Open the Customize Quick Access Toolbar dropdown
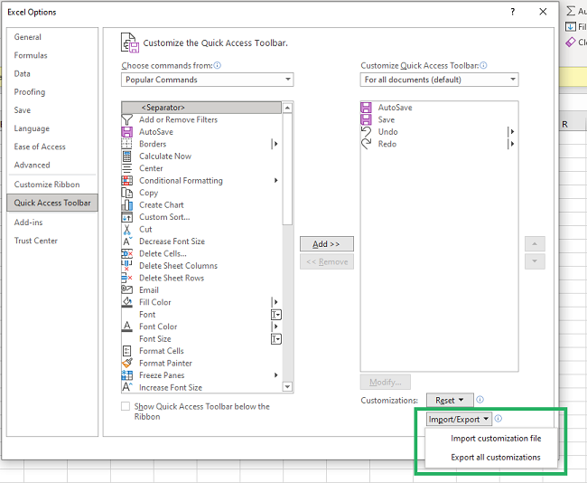The width and height of the screenshot is (587, 483). [x=439, y=80]
